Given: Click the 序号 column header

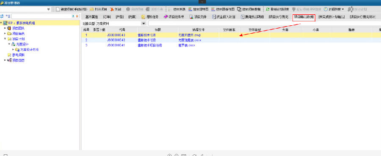Looking at the screenshot, I should pos(86,30).
